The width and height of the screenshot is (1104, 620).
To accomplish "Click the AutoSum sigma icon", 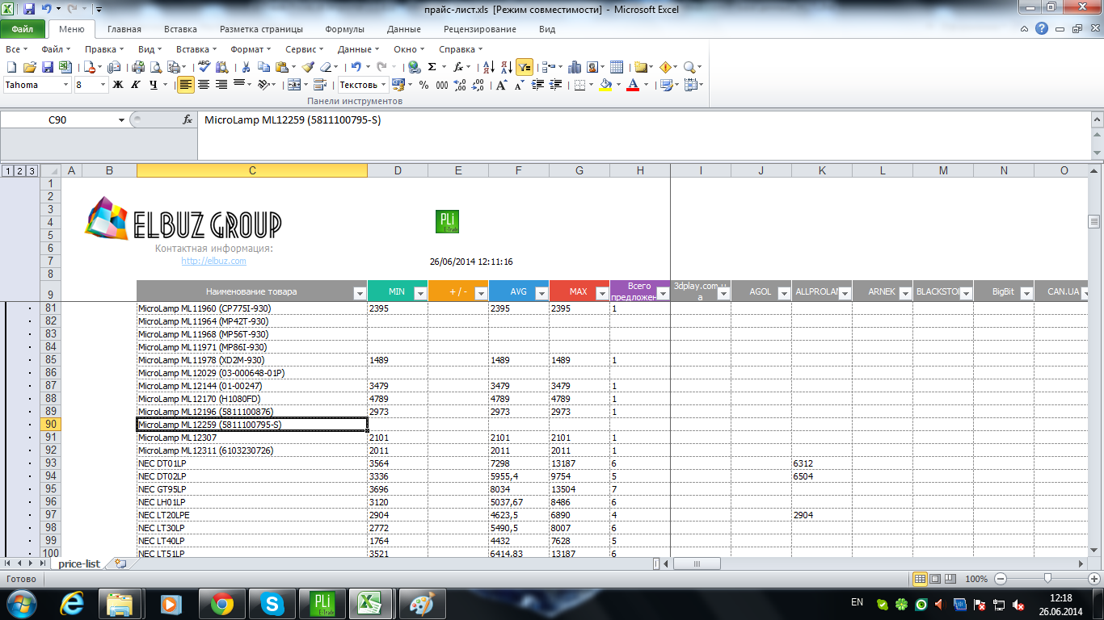I will 432,67.
